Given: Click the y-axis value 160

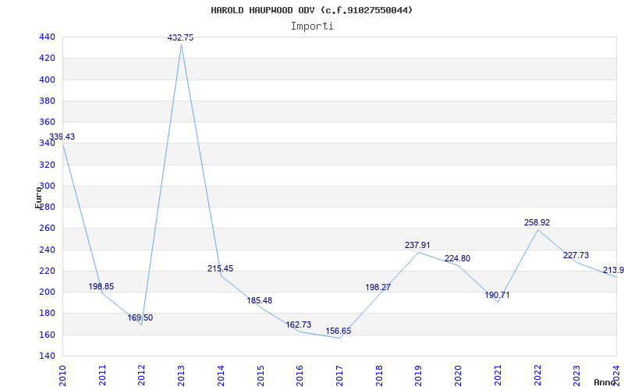Looking at the screenshot, I should 47,335.
